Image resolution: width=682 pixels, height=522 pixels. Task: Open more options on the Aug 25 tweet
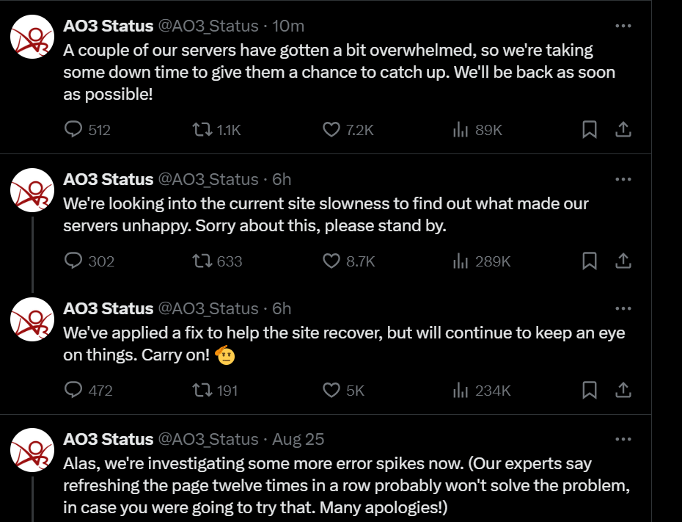point(623,438)
